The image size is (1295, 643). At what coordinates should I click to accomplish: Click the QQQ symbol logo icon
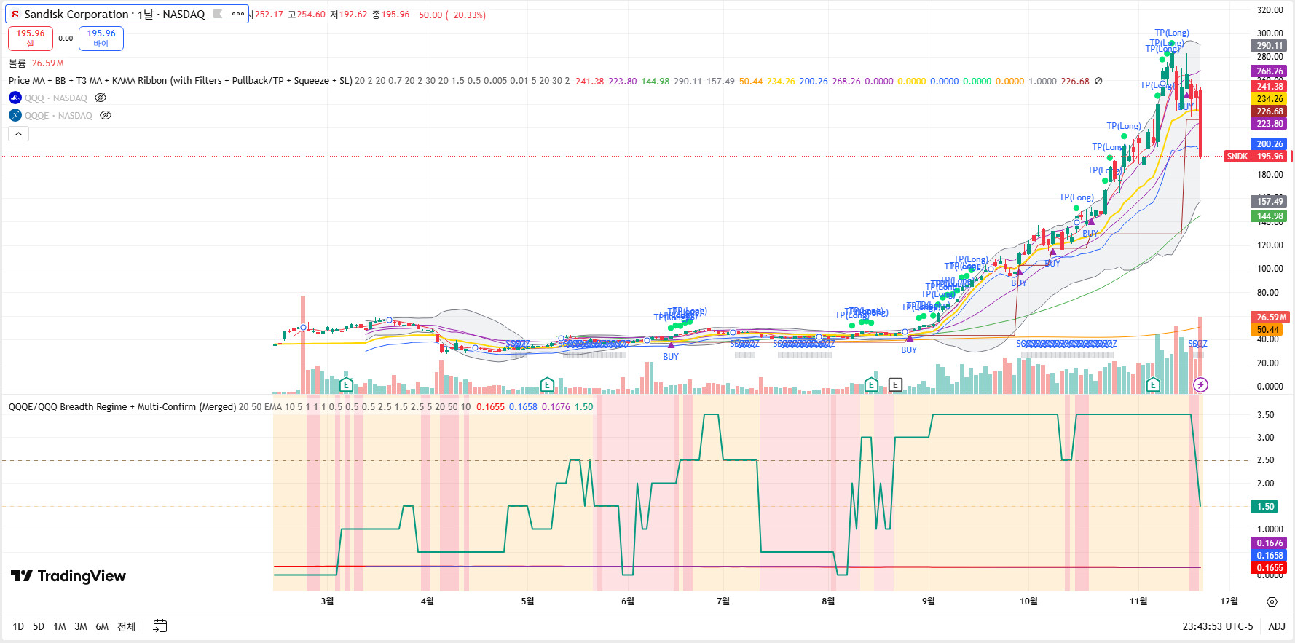click(15, 98)
